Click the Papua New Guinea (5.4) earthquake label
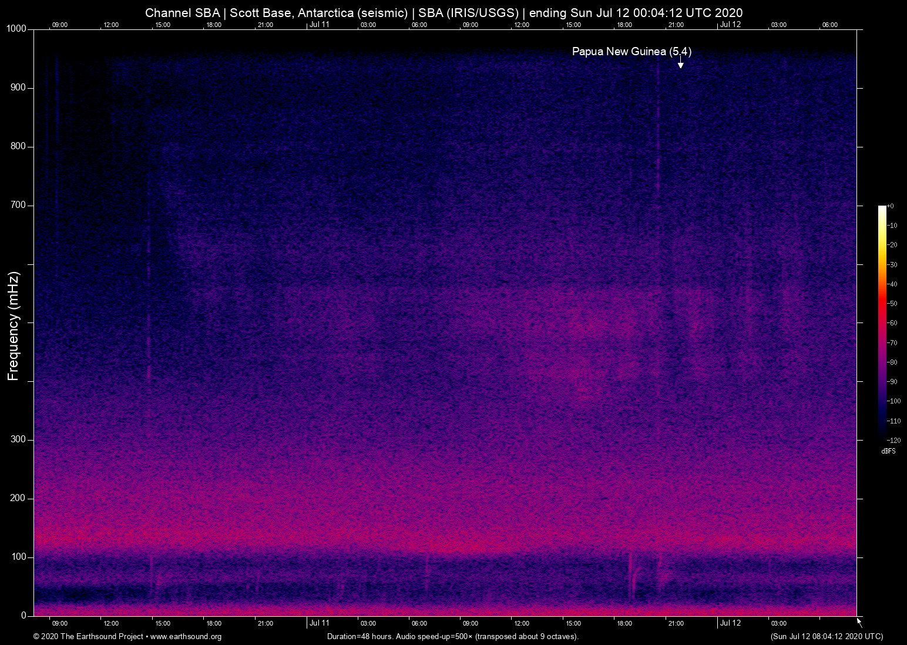Viewport: 907px width, 645px height. pyautogui.click(x=632, y=52)
